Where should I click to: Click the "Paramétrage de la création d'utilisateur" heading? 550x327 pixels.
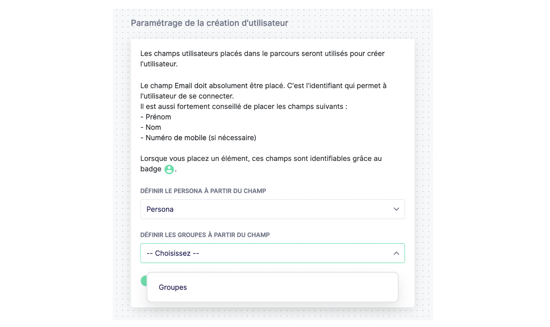point(210,23)
